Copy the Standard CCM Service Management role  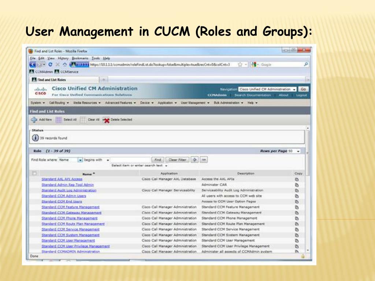click(297, 230)
